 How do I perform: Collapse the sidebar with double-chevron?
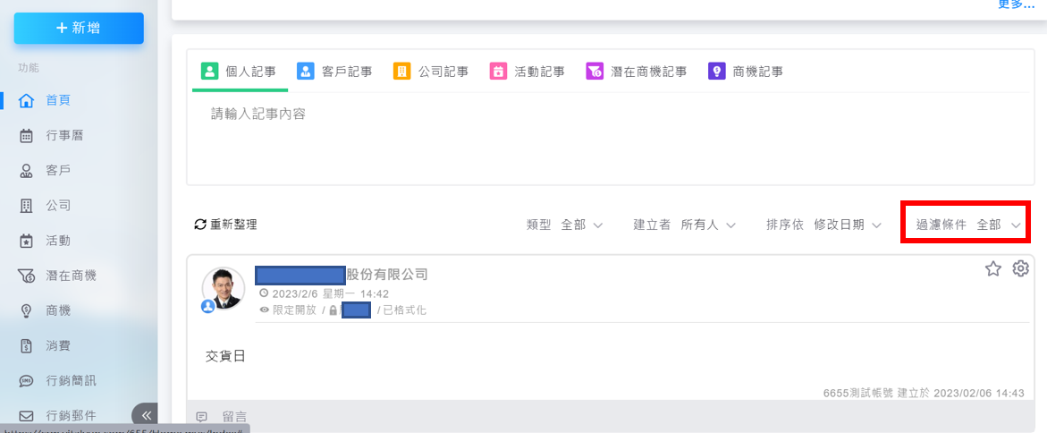[x=146, y=415]
